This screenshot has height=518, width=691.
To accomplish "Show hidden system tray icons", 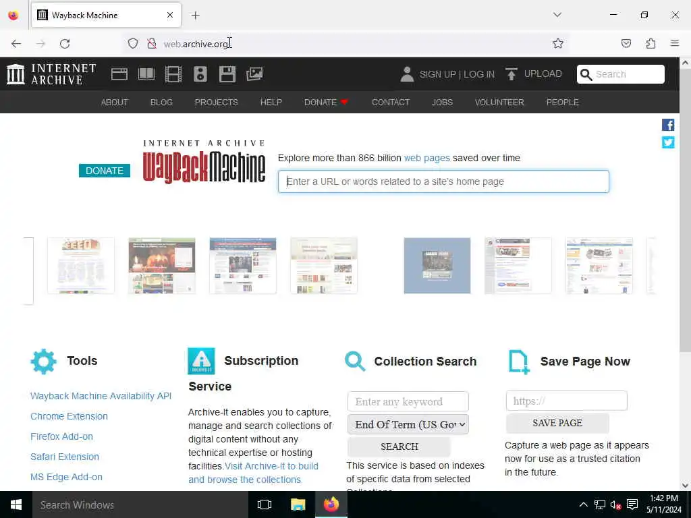I will coord(584,505).
